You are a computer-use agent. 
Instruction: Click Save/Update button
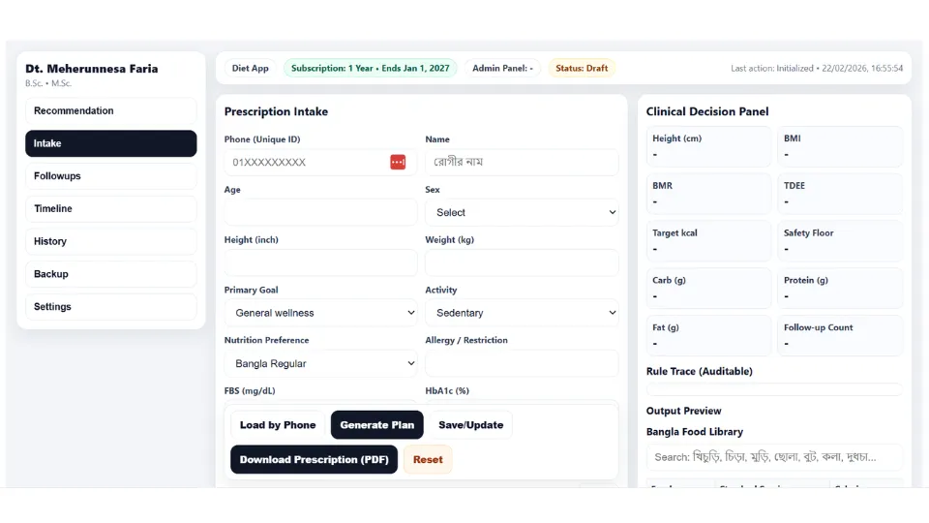(470, 425)
